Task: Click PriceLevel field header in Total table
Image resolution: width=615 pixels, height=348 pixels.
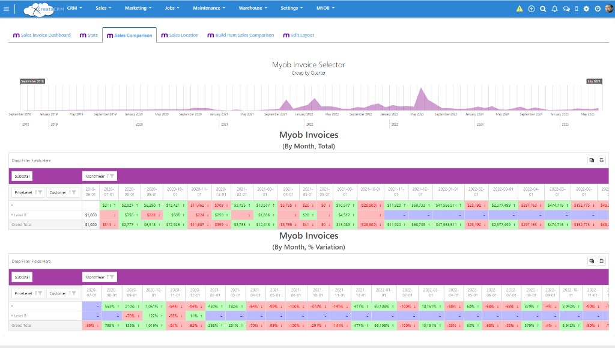Action: click(28, 192)
